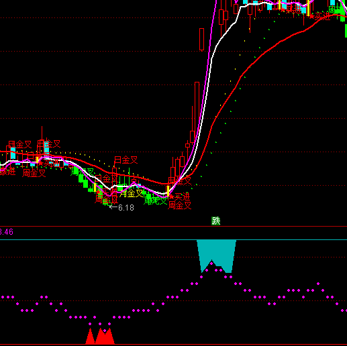347x346 pixels.
Task: Select the red 月金叉 label above 6.18 low
Action: click(126, 160)
